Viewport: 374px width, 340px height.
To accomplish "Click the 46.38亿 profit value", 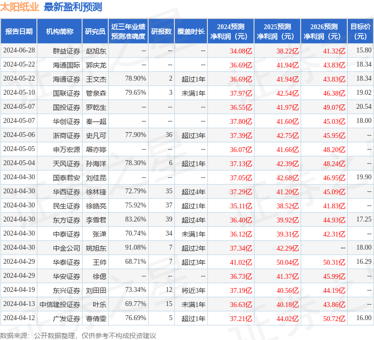I will [334, 93].
